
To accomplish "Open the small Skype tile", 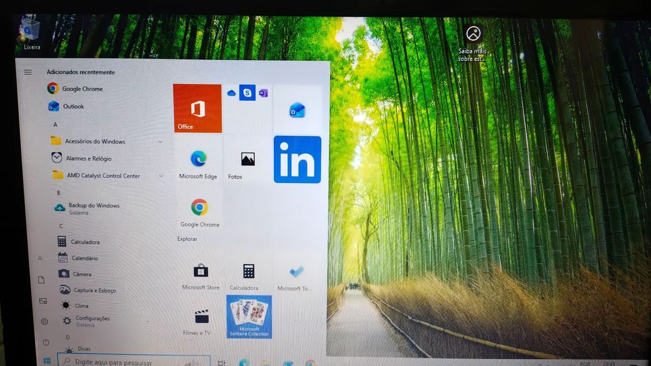I will 247,93.
